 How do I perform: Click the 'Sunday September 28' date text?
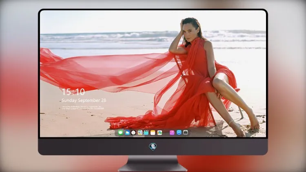tap(84, 100)
